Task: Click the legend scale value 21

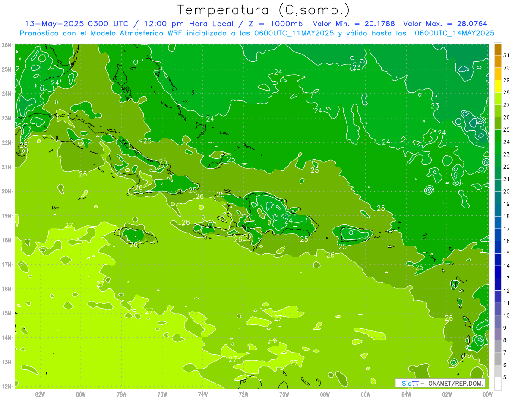Action: [x=506, y=180]
